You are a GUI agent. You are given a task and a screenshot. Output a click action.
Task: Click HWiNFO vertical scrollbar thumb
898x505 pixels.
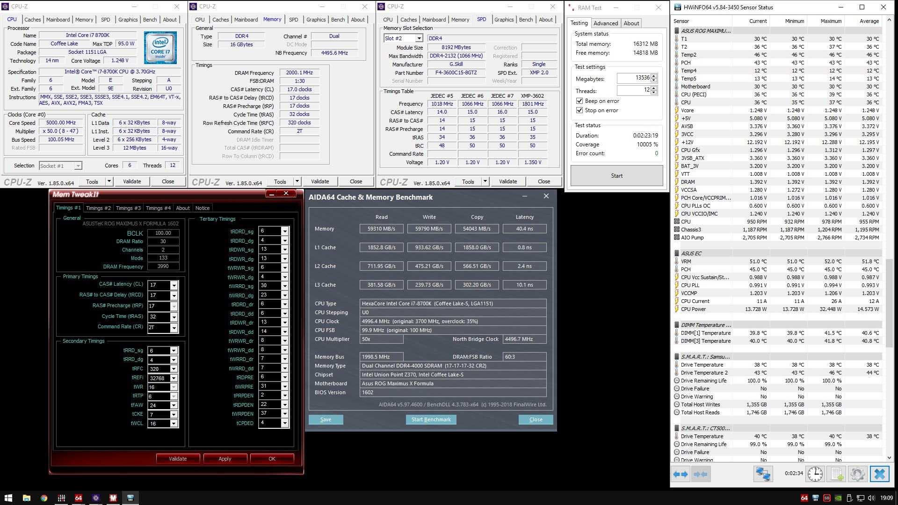pyautogui.click(x=890, y=303)
